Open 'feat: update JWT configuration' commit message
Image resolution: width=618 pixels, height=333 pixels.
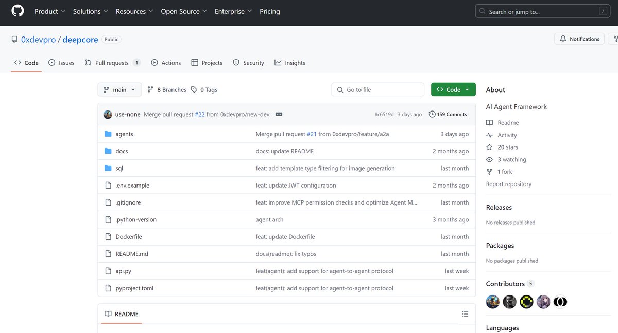(296, 186)
